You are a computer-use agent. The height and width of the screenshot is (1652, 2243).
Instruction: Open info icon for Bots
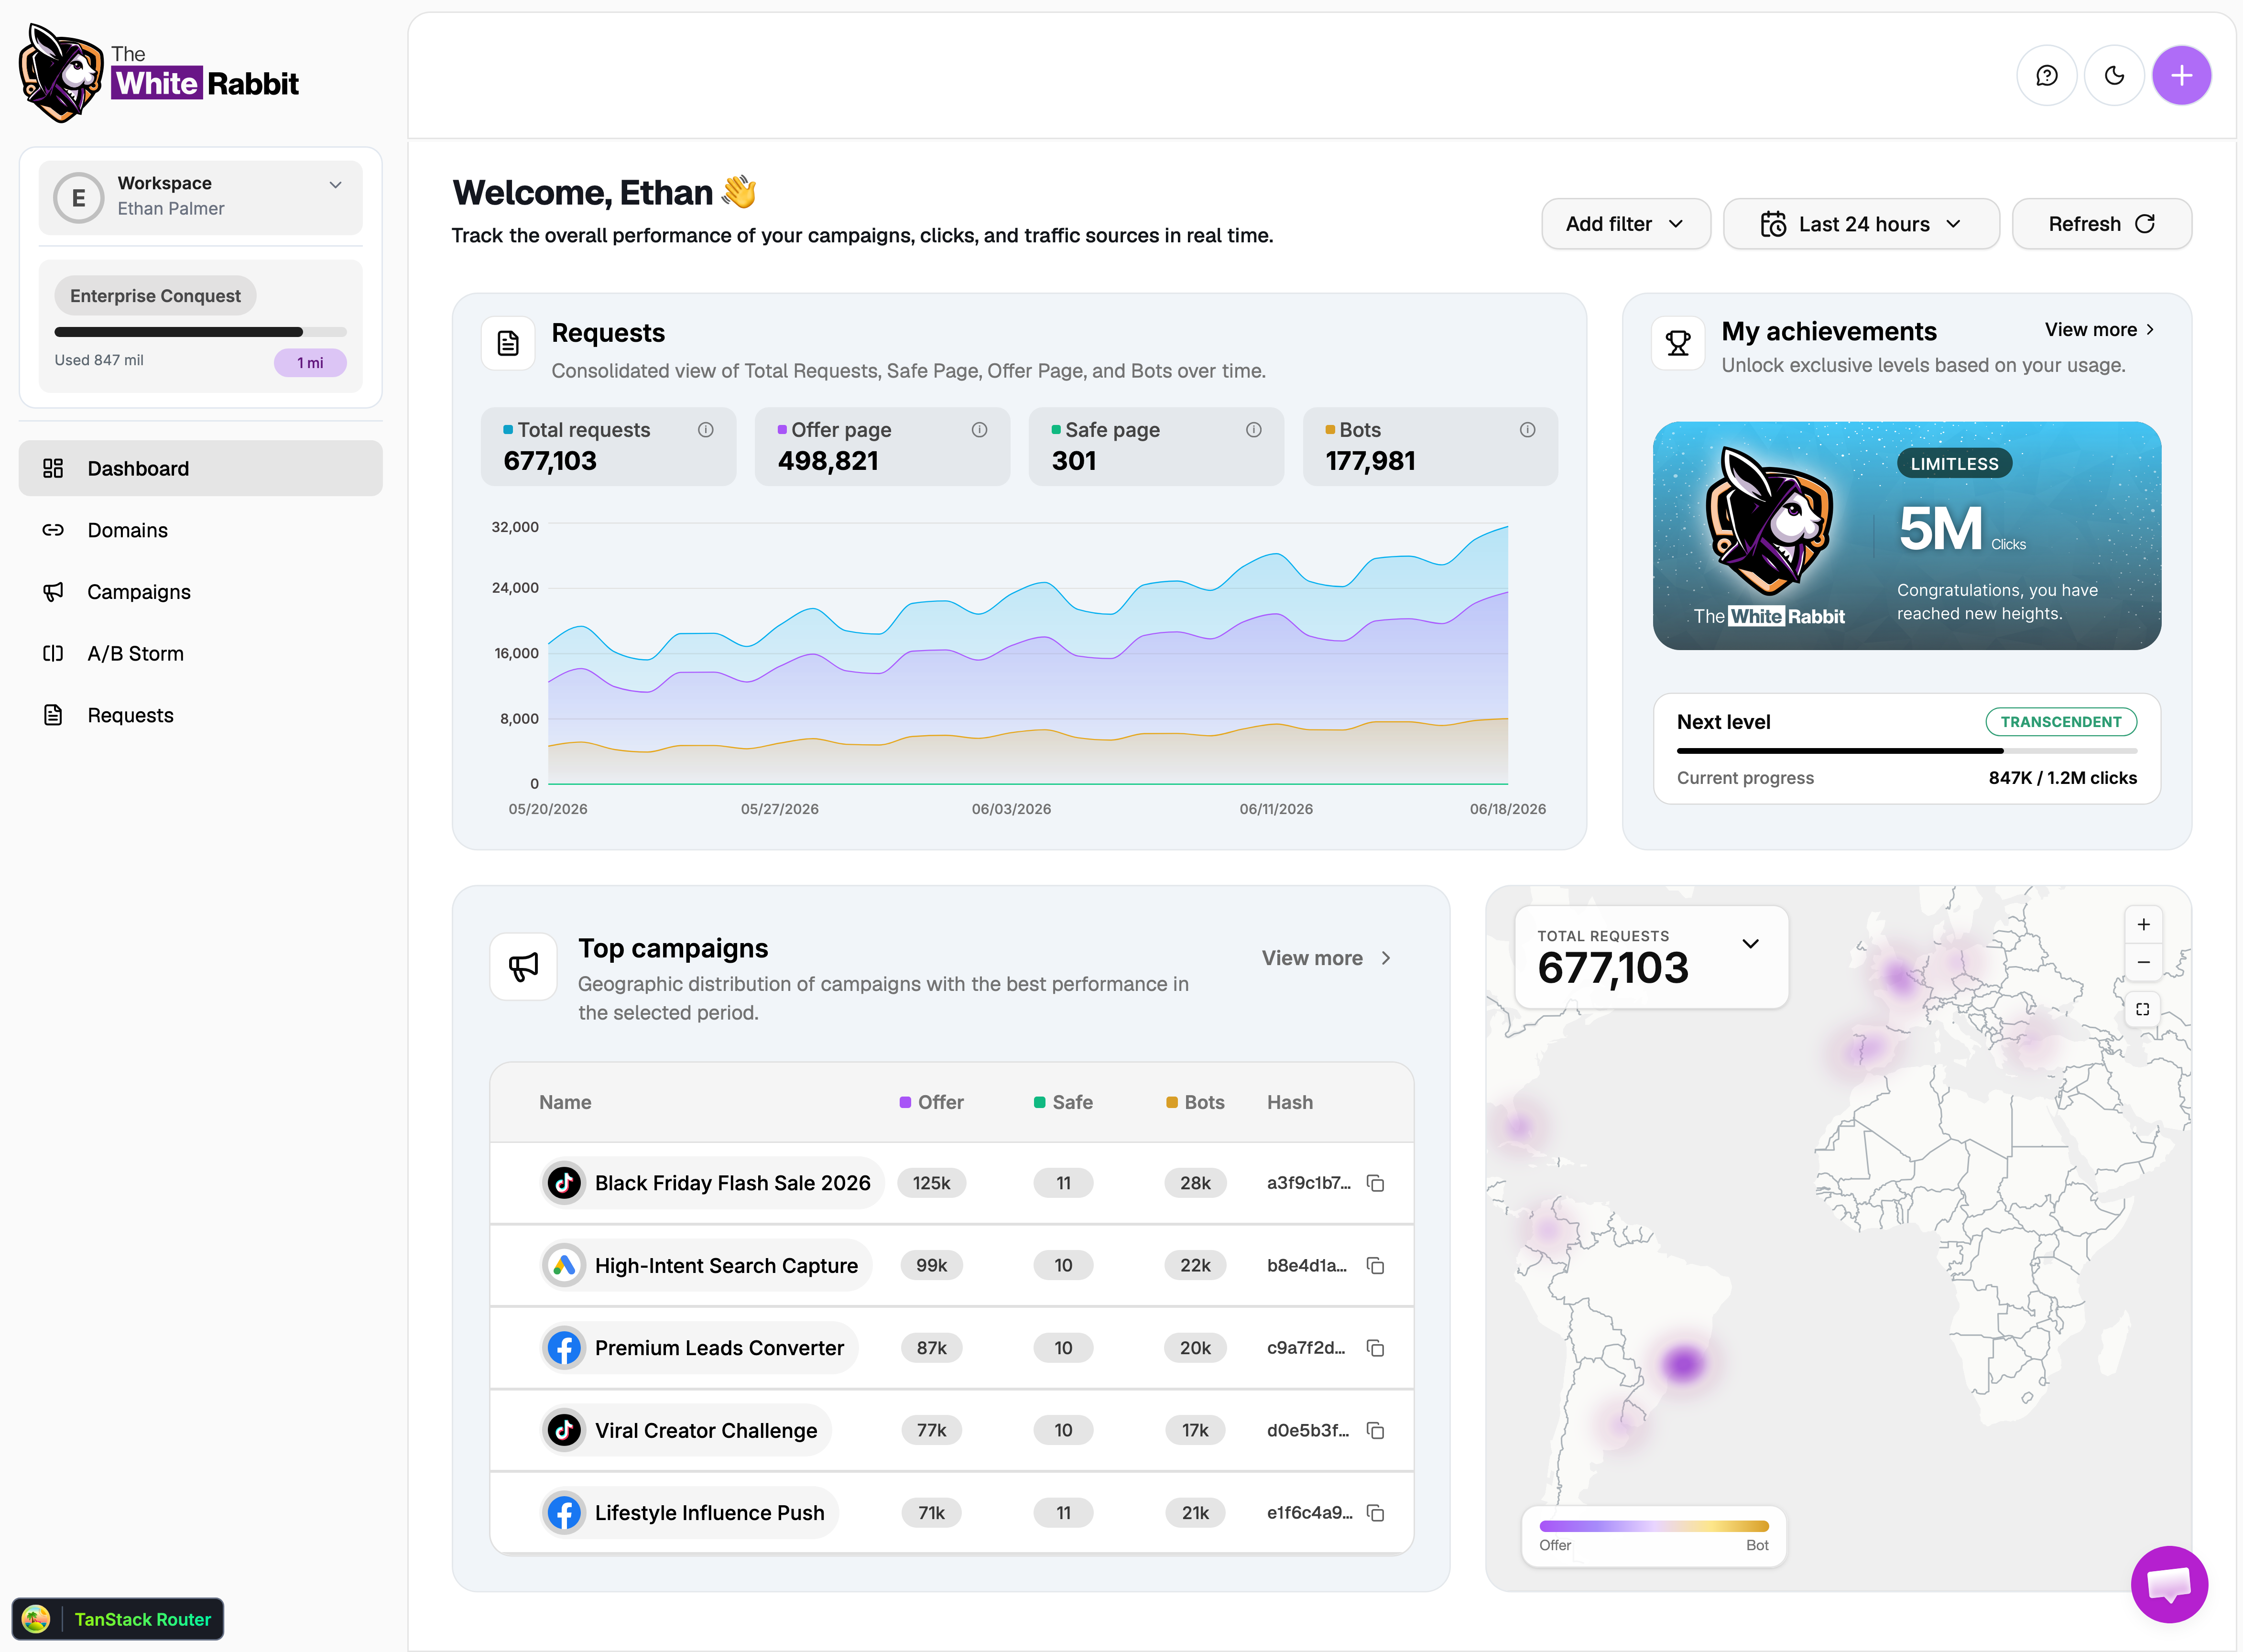(x=1527, y=430)
